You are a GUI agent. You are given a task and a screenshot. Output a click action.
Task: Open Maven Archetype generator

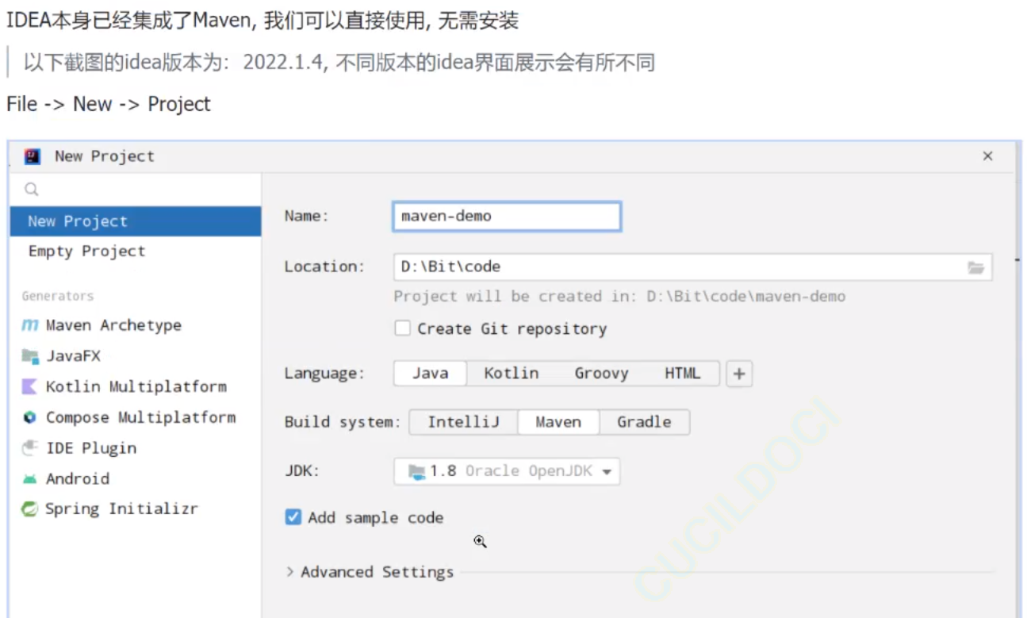point(113,325)
